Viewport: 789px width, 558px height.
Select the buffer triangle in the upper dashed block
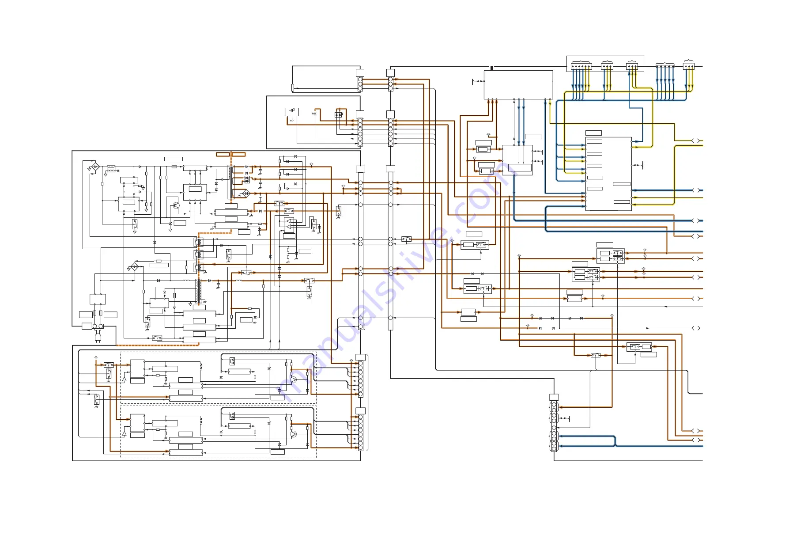click(124, 379)
